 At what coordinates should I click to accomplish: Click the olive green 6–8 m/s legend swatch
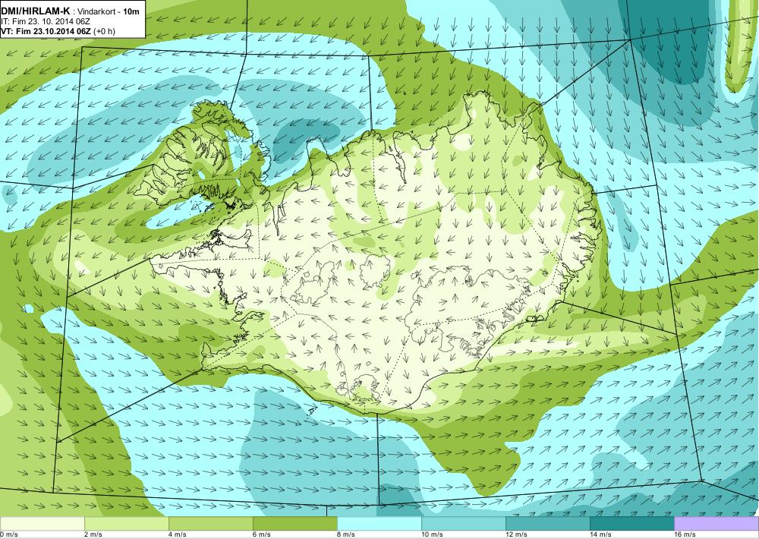[294, 524]
